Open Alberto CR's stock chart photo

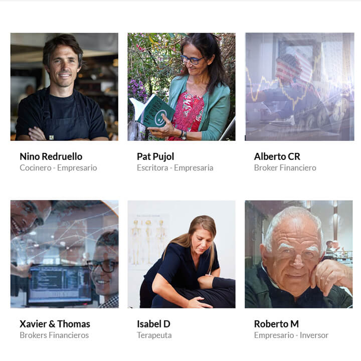click(299, 87)
